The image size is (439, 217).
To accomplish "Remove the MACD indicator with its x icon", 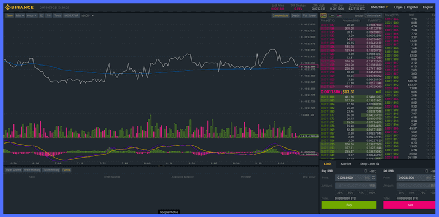I will (x=93, y=16).
